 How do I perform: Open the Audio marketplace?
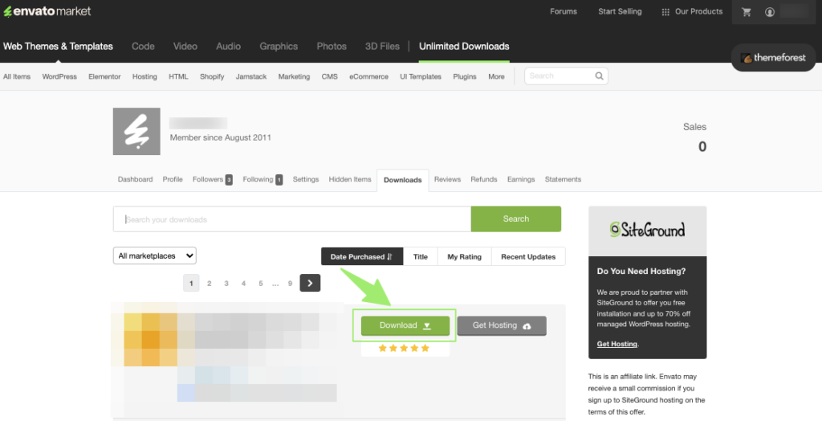point(229,46)
